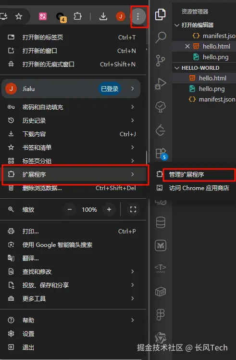Click the J profile avatar in toolbar
This screenshot has width=236, height=360.
click(121, 16)
